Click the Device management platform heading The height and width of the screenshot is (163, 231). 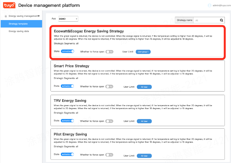[49, 5]
